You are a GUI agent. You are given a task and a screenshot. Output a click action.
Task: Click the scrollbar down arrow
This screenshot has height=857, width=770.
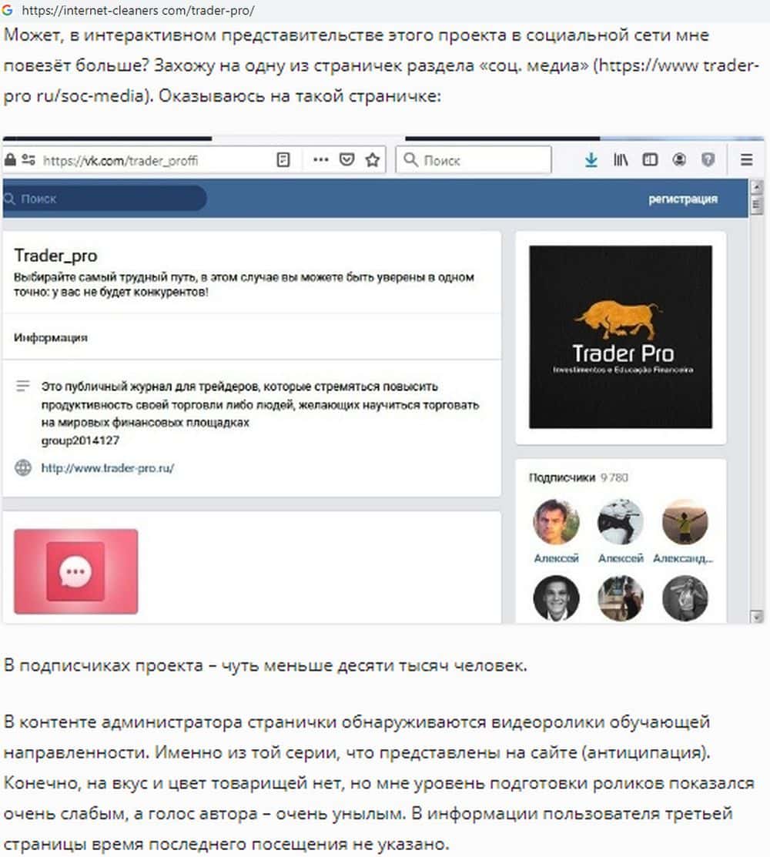[x=757, y=617]
